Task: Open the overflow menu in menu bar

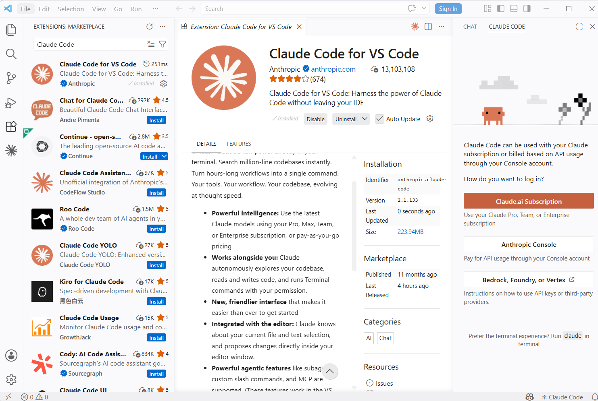Action: click(x=155, y=8)
